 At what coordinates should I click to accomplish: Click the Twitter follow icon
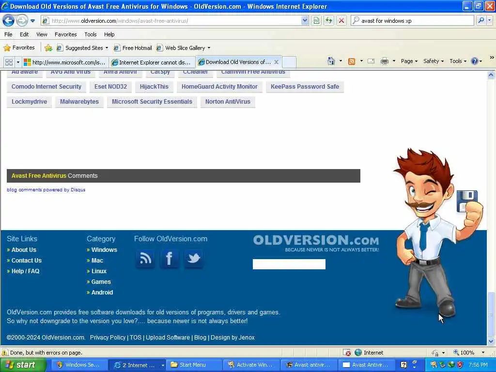194,259
